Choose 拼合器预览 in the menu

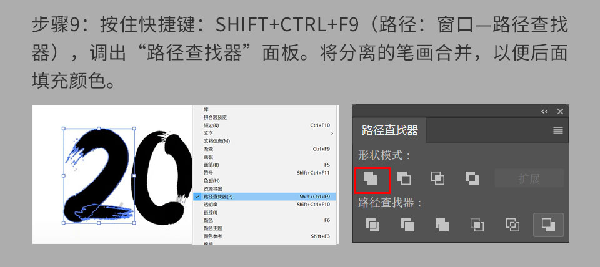pos(264,117)
